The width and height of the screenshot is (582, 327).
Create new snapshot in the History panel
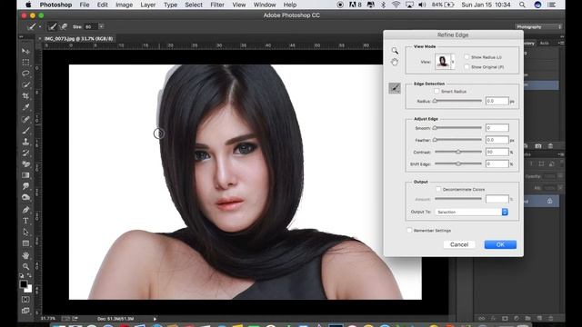pos(538,145)
